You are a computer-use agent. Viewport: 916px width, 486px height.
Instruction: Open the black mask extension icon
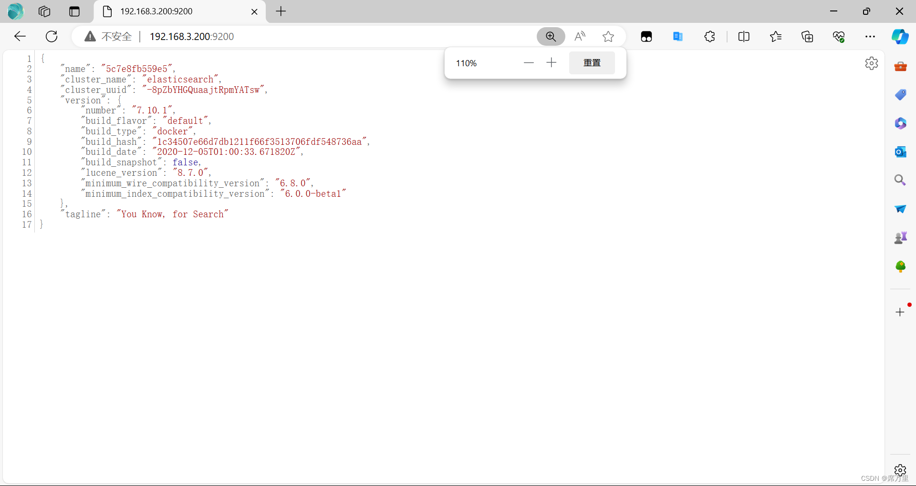(x=646, y=37)
